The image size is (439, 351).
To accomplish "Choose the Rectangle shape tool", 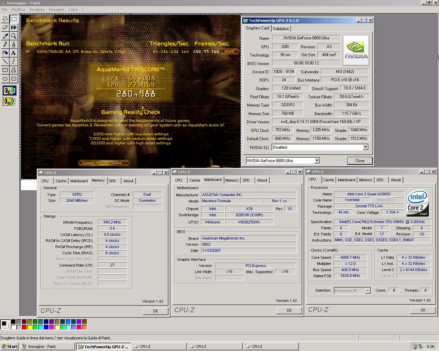I will (x=5, y=70).
